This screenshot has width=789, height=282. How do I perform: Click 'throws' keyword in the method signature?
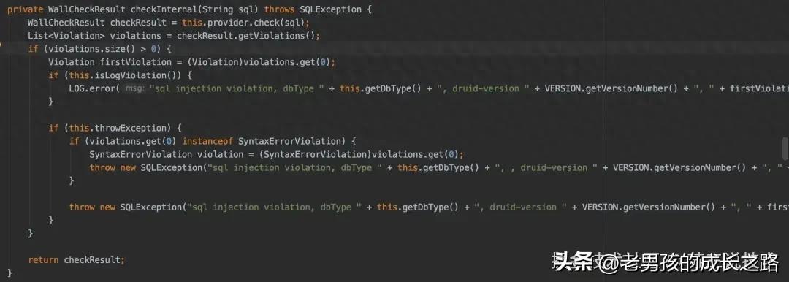pyautogui.click(x=279, y=9)
